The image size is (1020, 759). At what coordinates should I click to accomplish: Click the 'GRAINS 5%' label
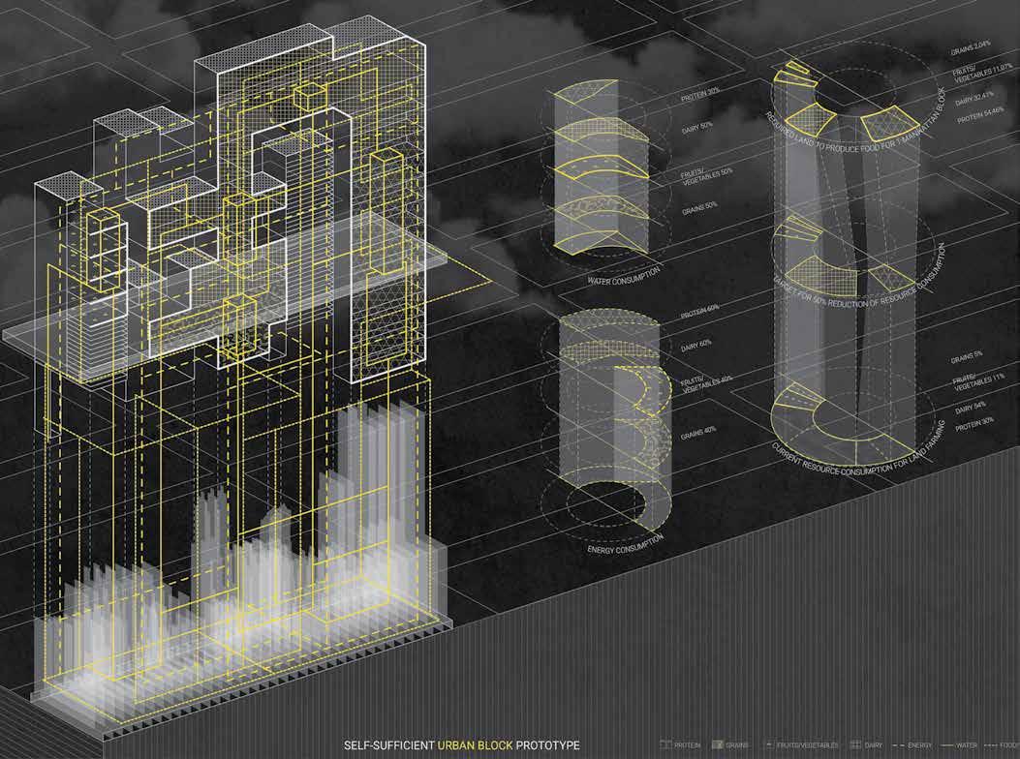(967, 357)
